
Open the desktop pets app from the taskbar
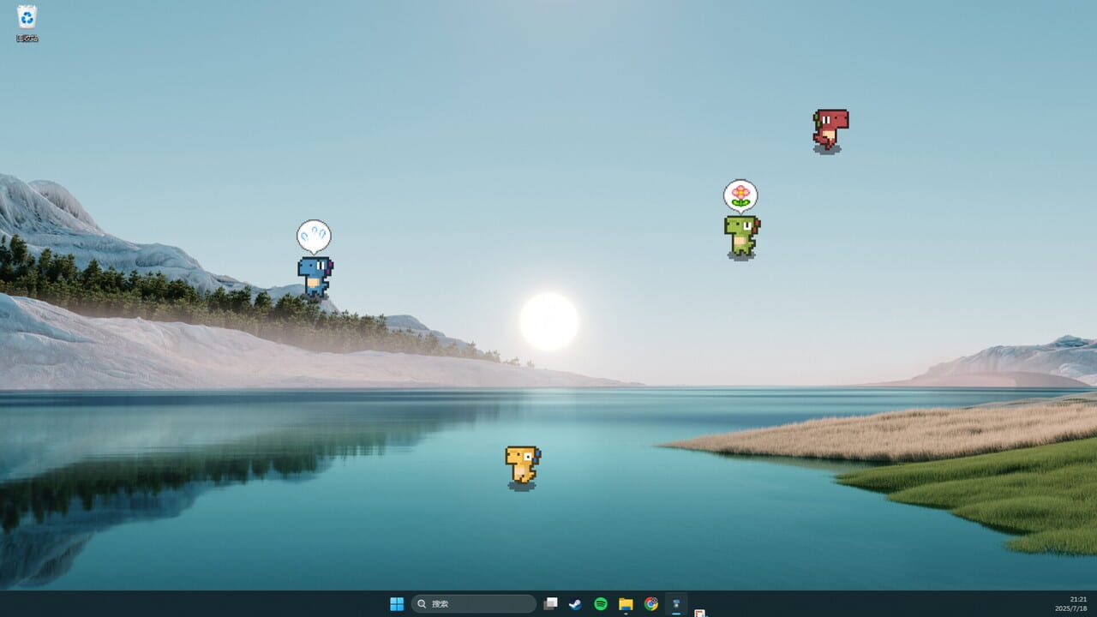(675, 603)
